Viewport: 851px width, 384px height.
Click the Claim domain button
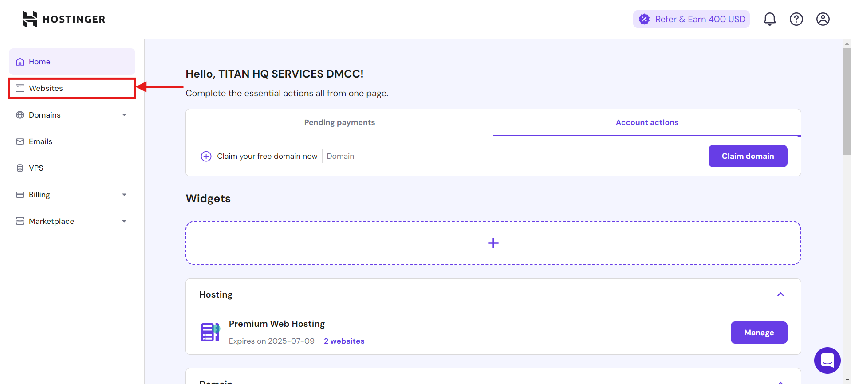pos(748,156)
